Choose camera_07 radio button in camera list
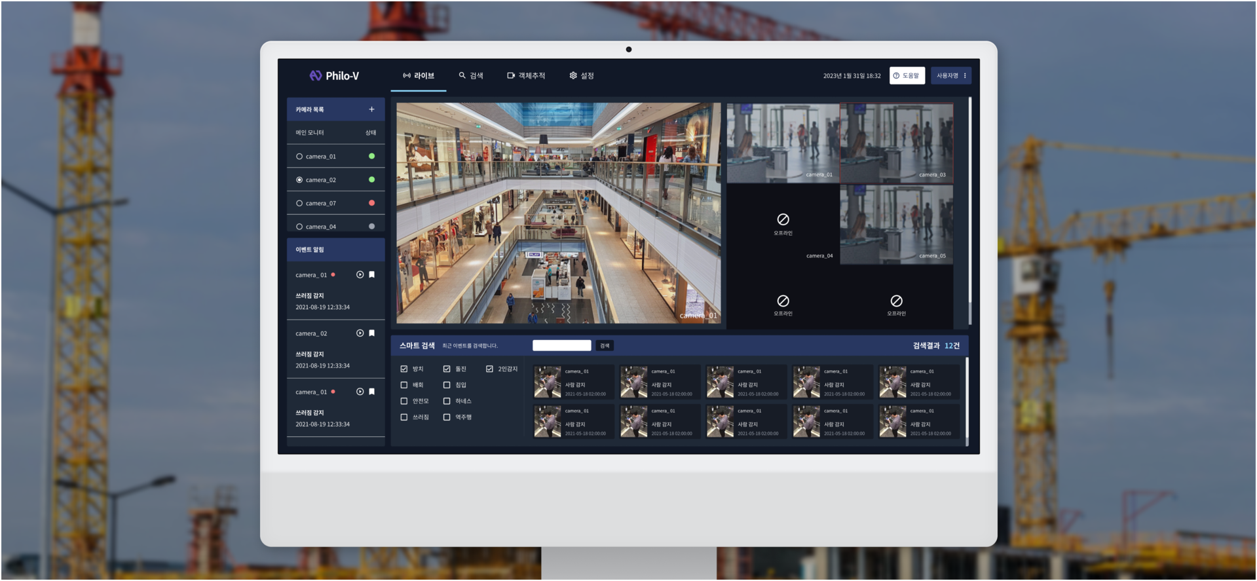 click(x=299, y=203)
